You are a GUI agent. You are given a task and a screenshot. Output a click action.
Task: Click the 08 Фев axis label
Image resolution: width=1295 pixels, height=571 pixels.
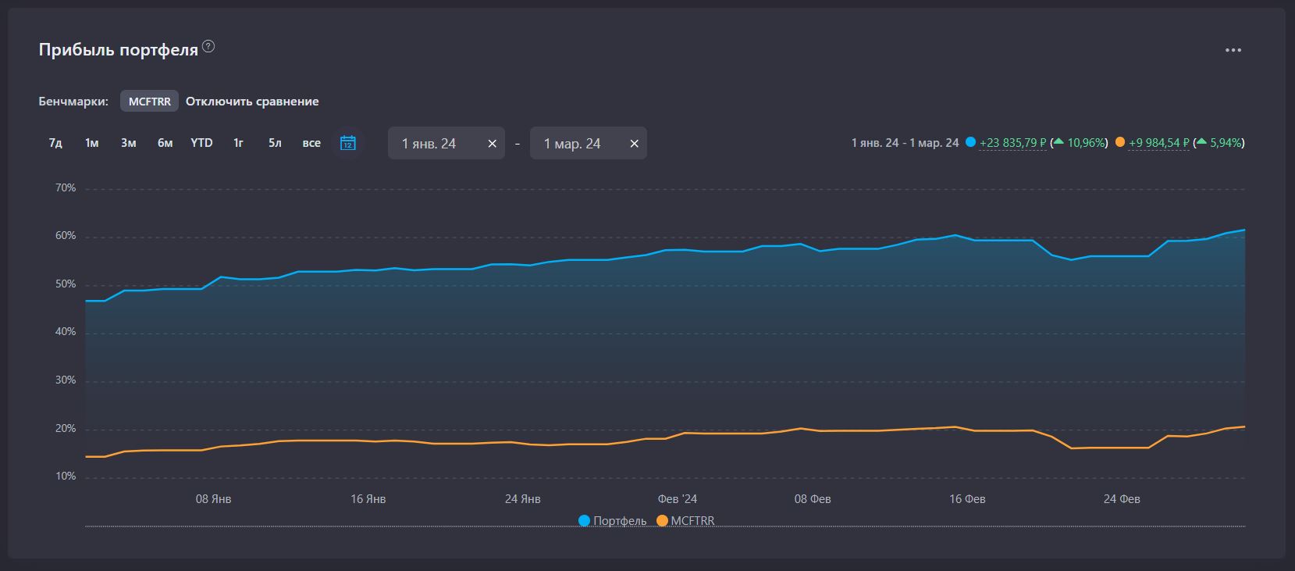tap(813, 499)
